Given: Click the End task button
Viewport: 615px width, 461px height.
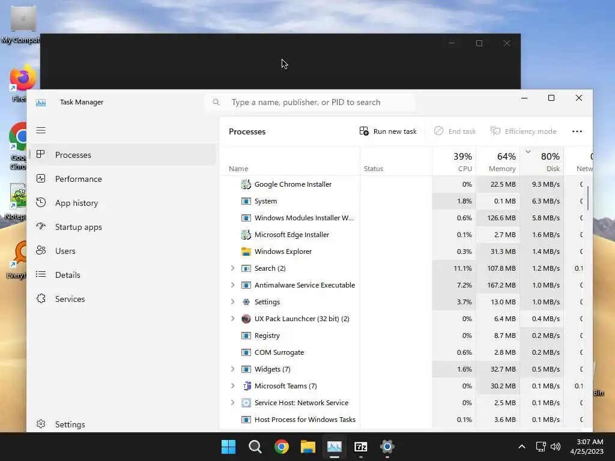Looking at the screenshot, I should [455, 131].
